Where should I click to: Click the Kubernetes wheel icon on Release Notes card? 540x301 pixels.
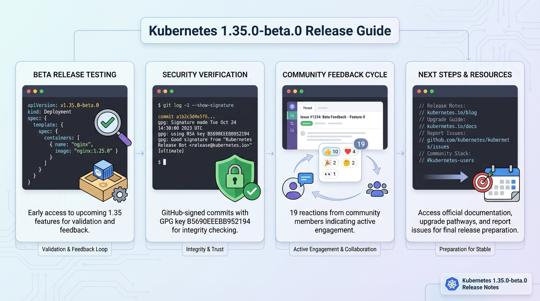coord(452,284)
